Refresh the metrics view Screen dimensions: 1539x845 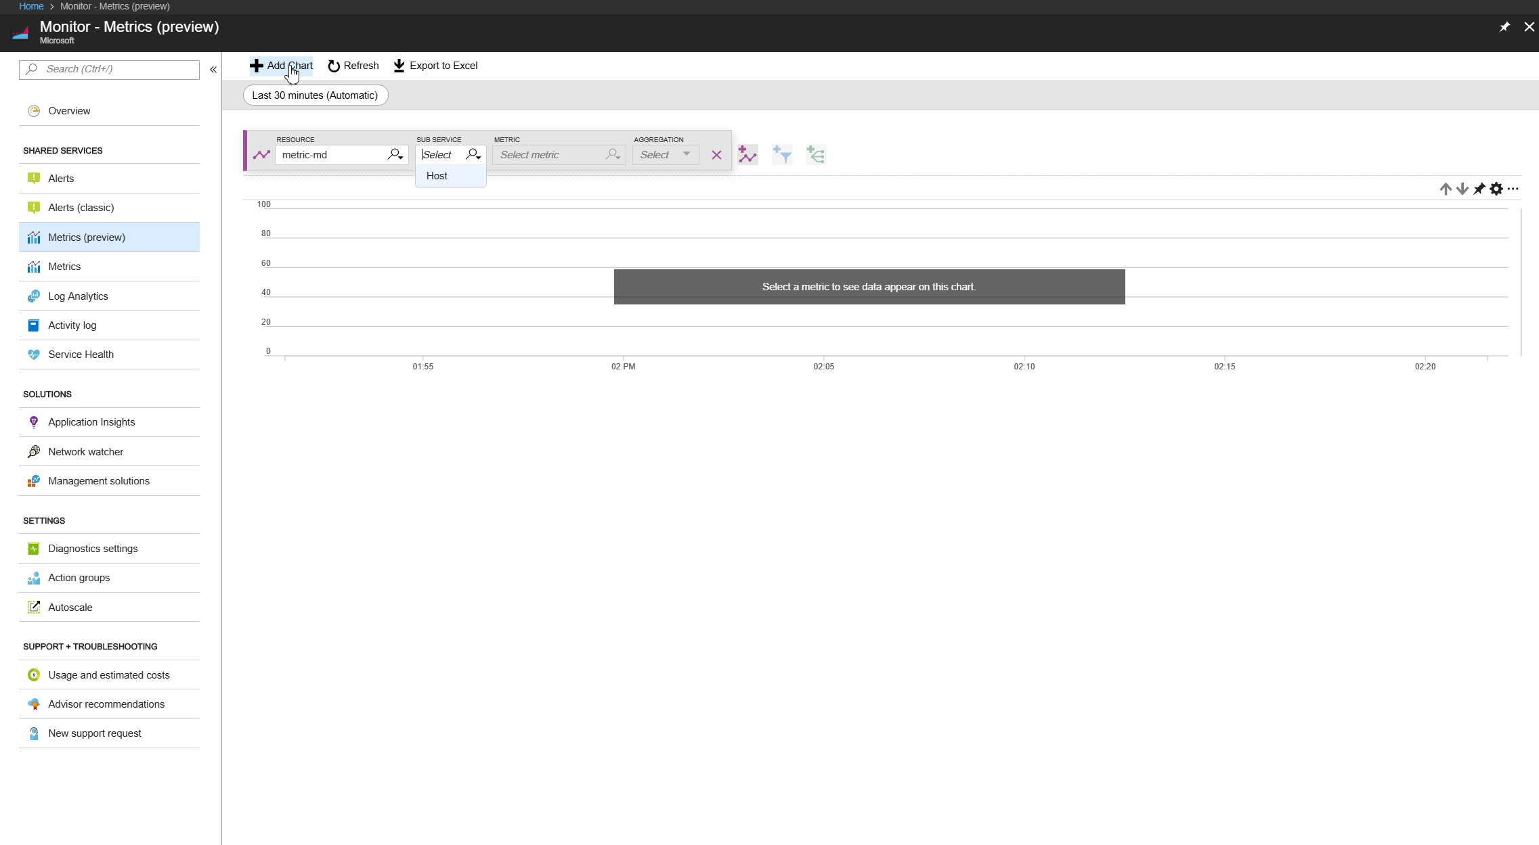coord(353,66)
